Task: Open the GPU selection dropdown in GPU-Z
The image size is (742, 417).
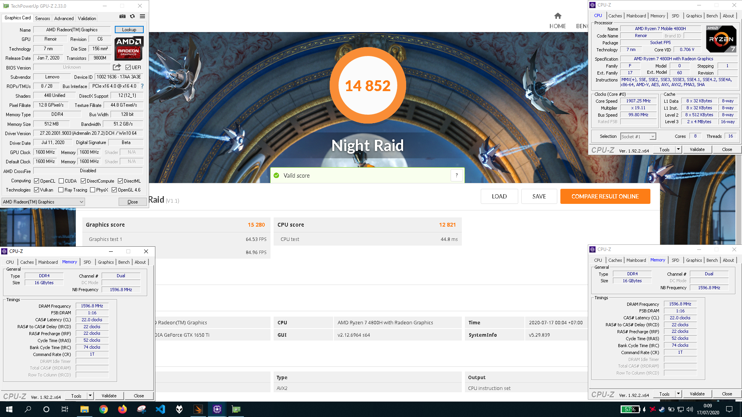Action: [x=43, y=202]
